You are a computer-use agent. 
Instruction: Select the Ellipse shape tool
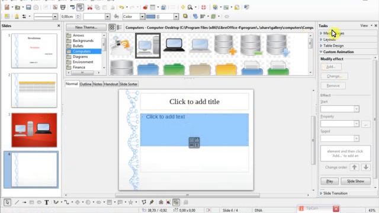coord(39,202)
